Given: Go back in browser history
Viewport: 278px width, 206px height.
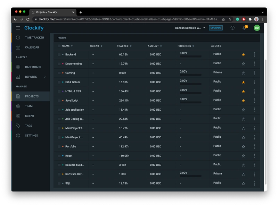Looking at the screenshot, I should [x=15, y=19].
